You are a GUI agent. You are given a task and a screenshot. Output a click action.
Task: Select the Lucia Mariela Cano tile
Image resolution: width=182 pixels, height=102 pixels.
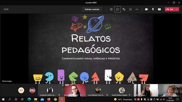pyautogui.click(x=98, y=90)
